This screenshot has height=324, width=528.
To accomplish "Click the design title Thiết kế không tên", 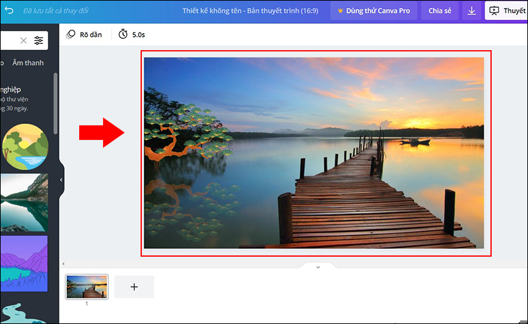I will 250,11.
